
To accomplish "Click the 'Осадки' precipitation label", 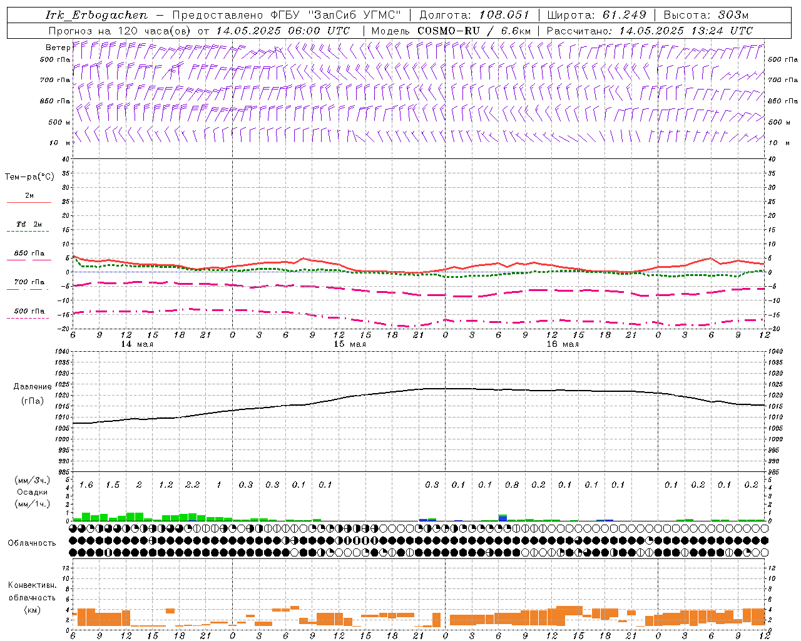I will (x=32, y=492).
